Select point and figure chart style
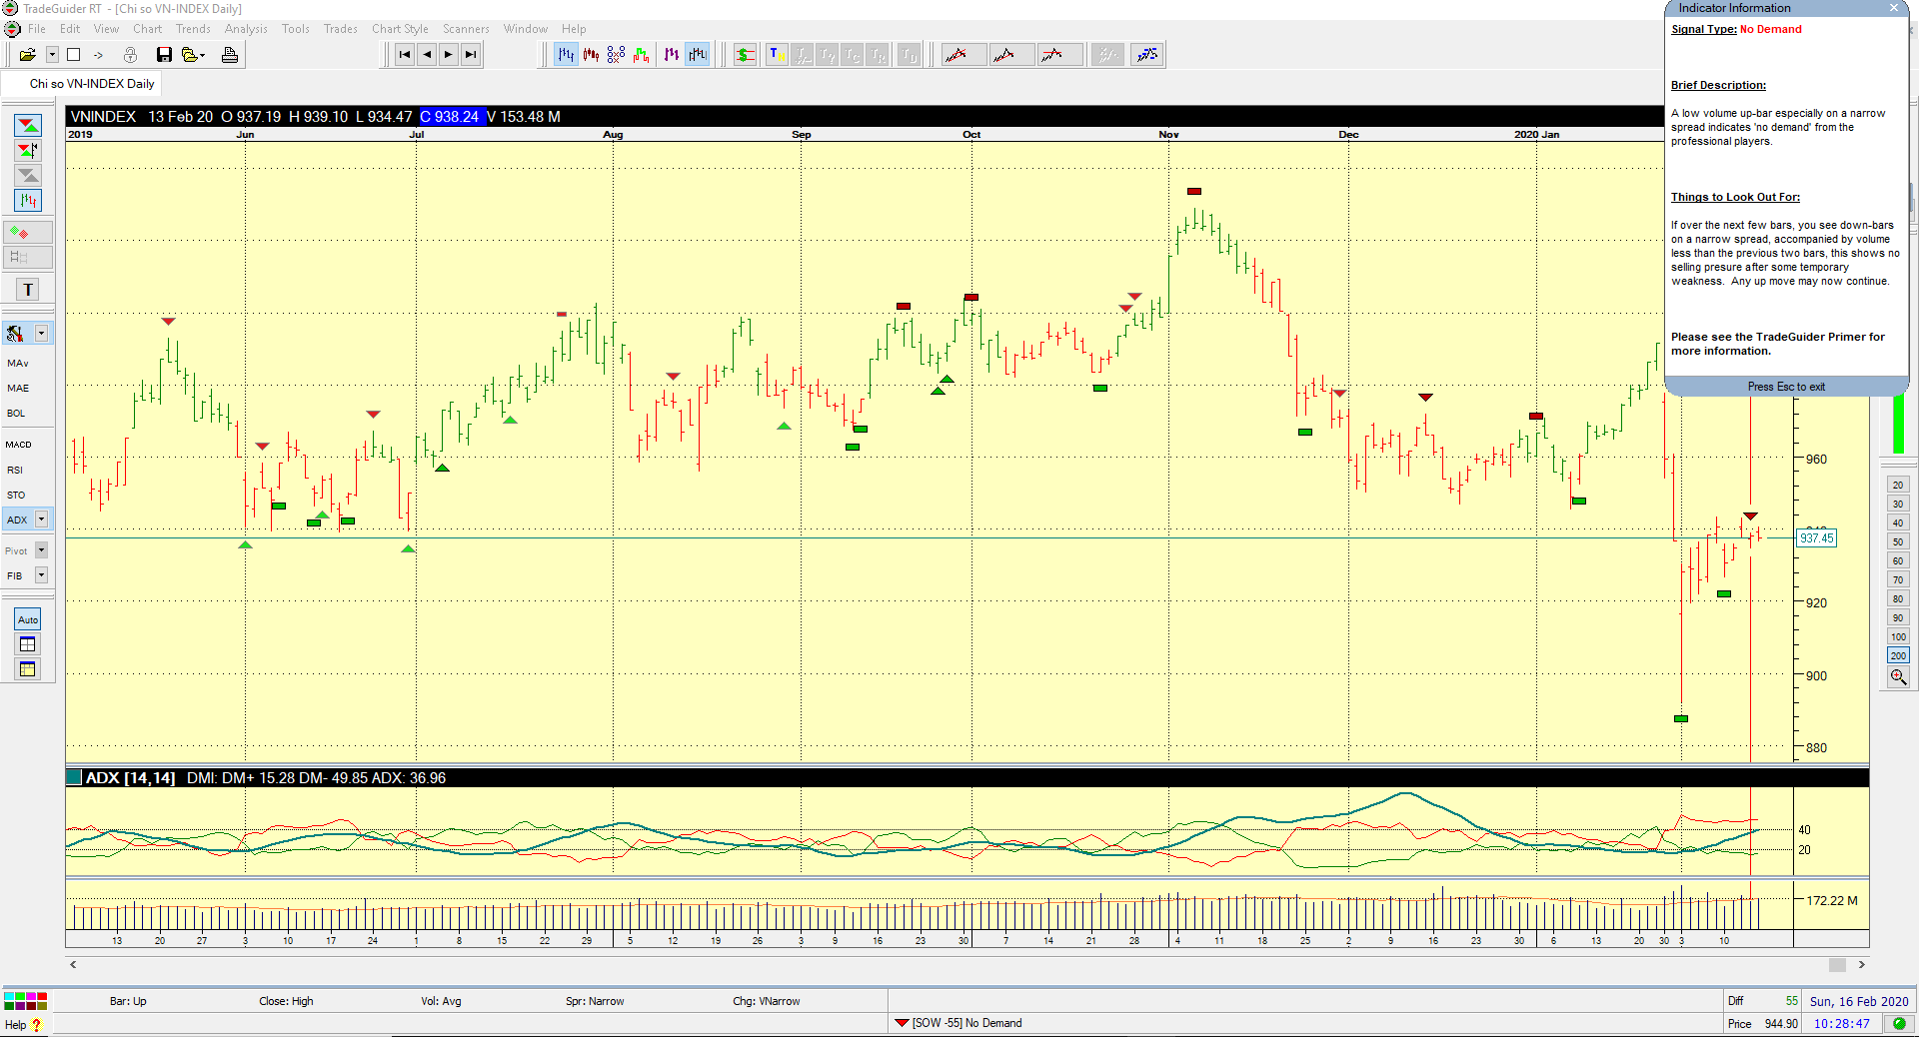The height and width of the screenshot is (1037, 1919). tap(616, 55)
